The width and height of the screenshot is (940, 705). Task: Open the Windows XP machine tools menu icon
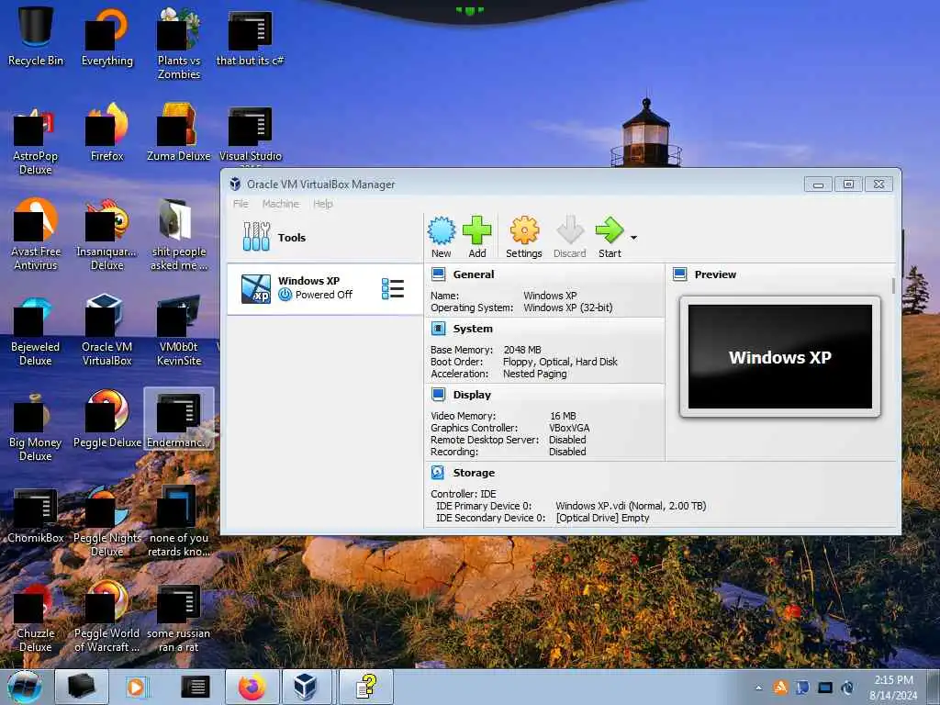pos(393,288)
